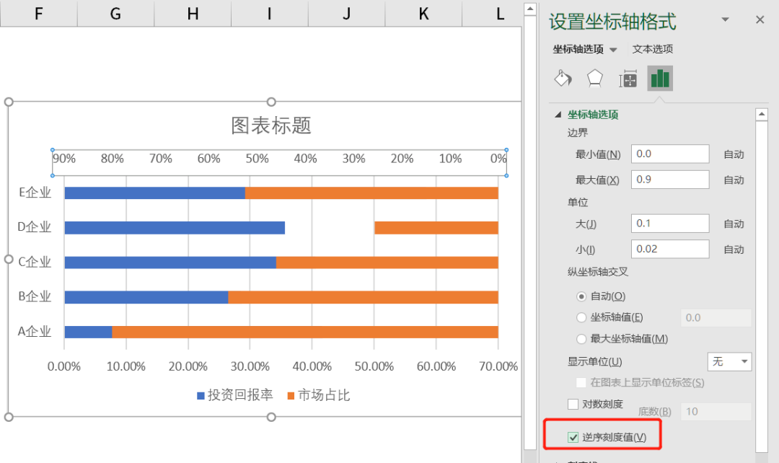The image size is (779, 463).
Task: Edit the 最大值 field containing 0.9
Action: [x=670, y=179]
